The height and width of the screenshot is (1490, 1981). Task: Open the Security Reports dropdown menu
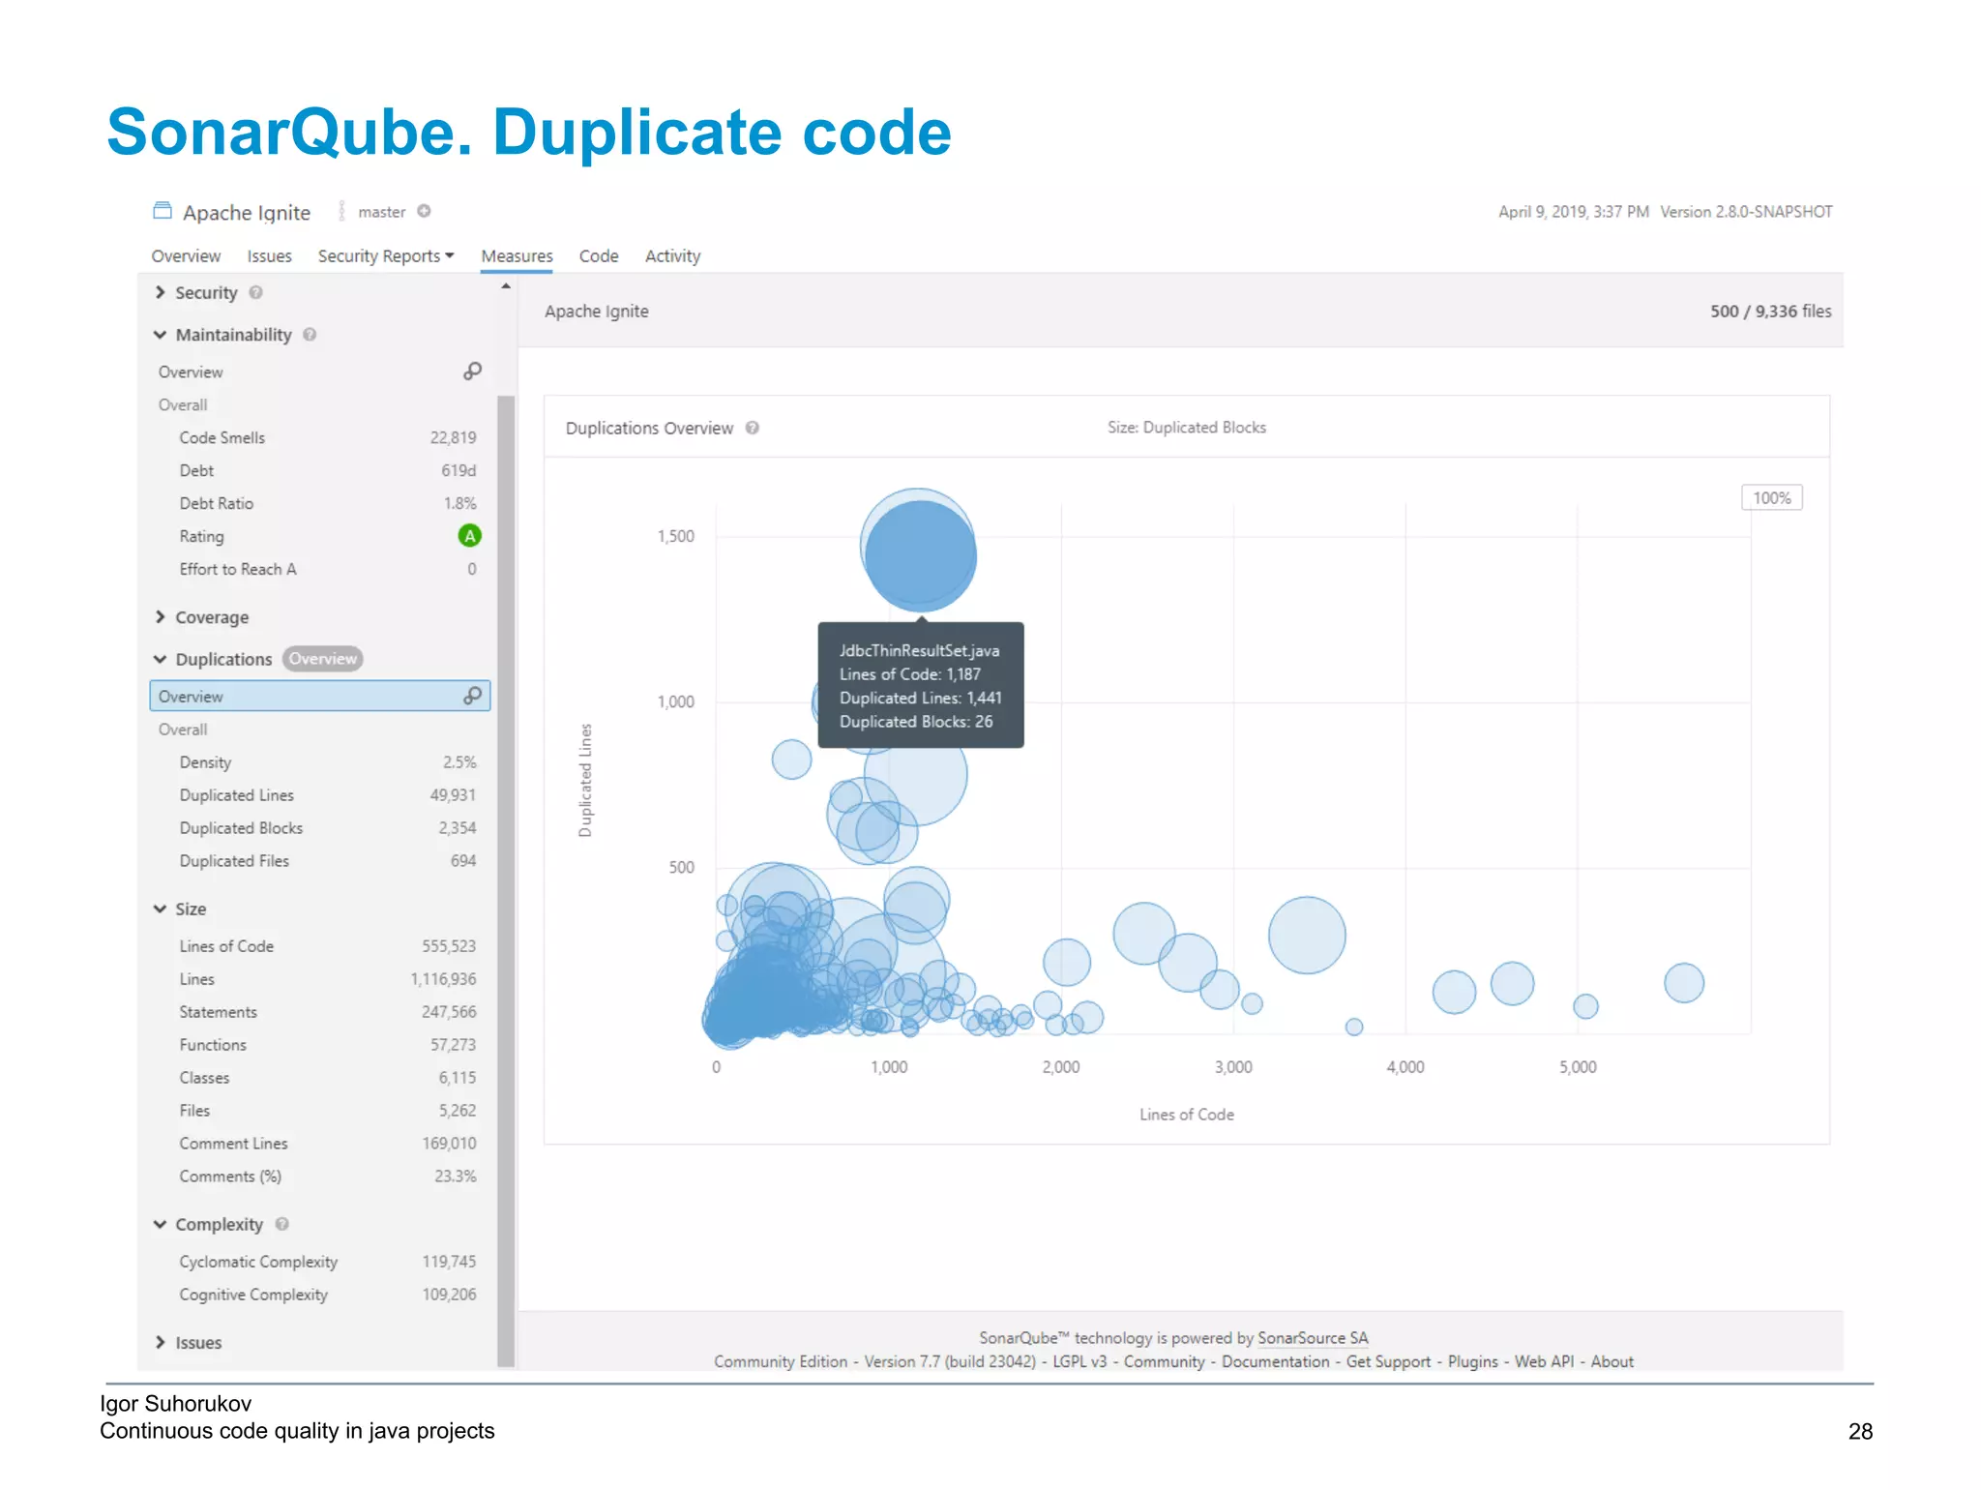click(x=385, y=256)
